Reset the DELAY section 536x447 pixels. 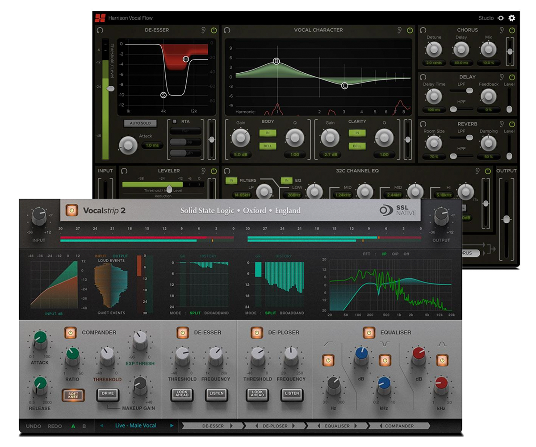(x=423, y=77)
